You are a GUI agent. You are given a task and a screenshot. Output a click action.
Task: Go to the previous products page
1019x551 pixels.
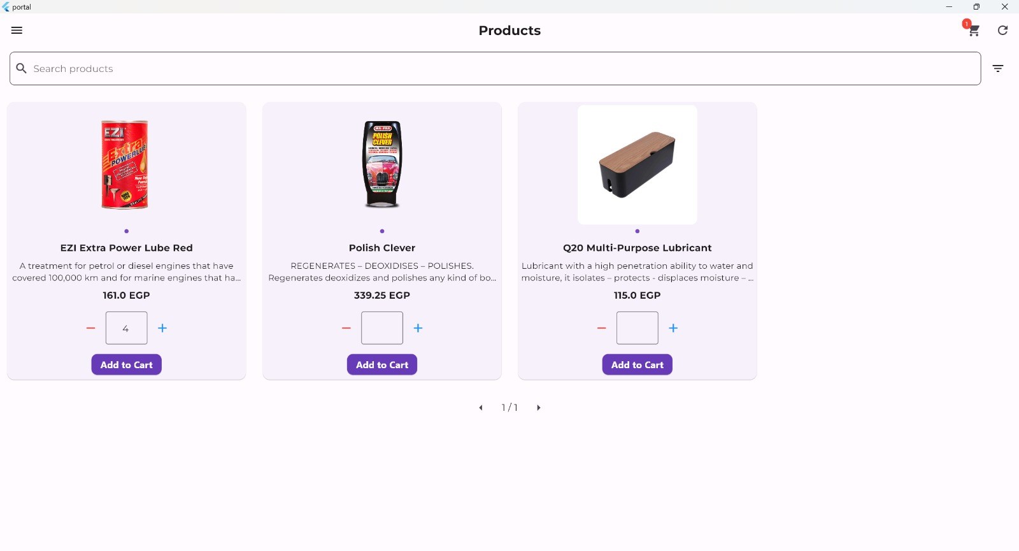tap(481, 408)
